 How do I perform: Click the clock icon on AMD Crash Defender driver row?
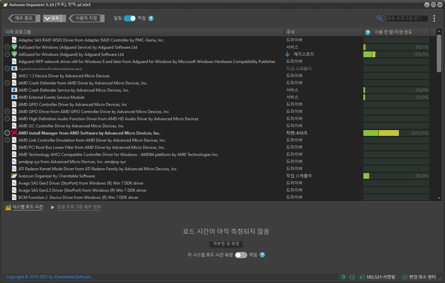click(x=7, y=83)
